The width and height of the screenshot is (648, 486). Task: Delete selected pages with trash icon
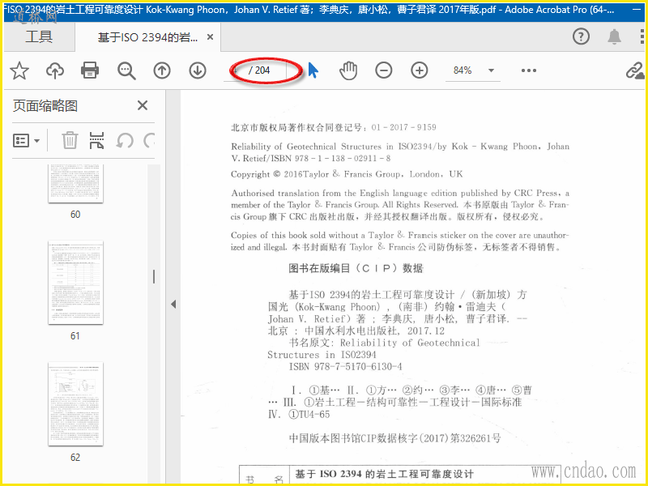point(70,140)
